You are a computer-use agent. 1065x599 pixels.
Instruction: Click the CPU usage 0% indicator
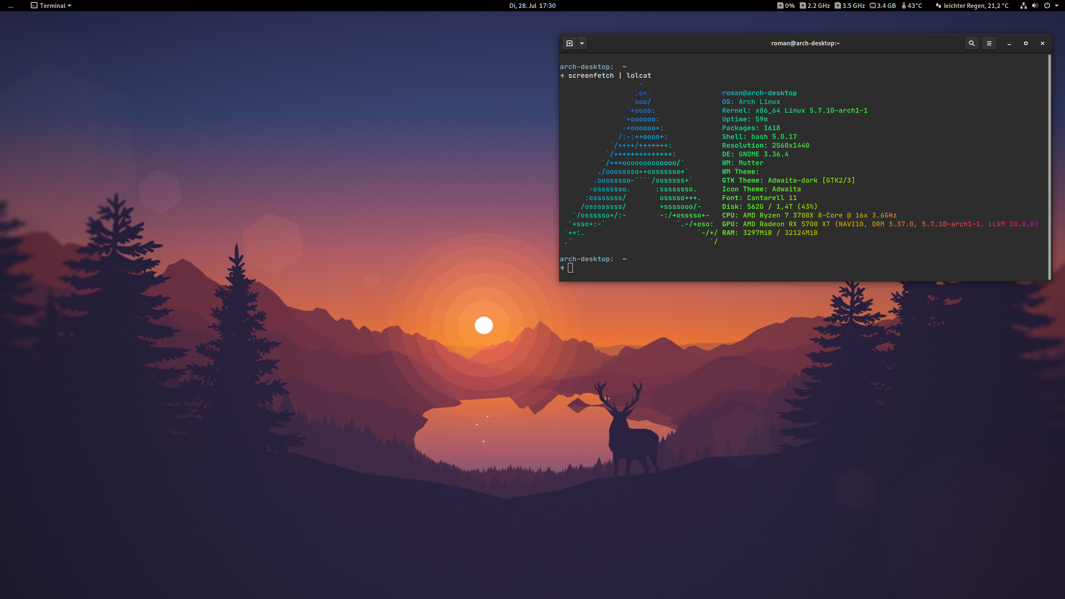[786, 5]
